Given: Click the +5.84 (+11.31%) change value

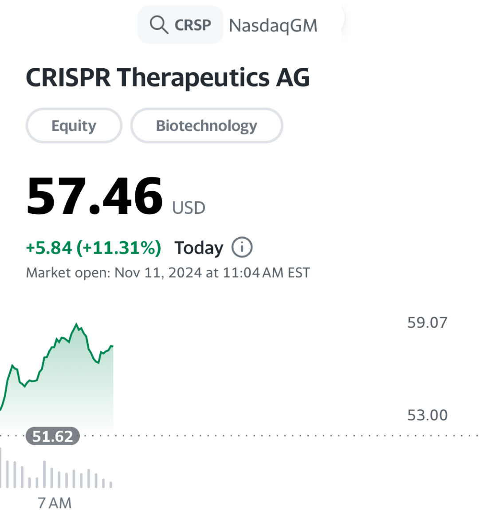Looking at the screenshot, I should tap(93, 248).
